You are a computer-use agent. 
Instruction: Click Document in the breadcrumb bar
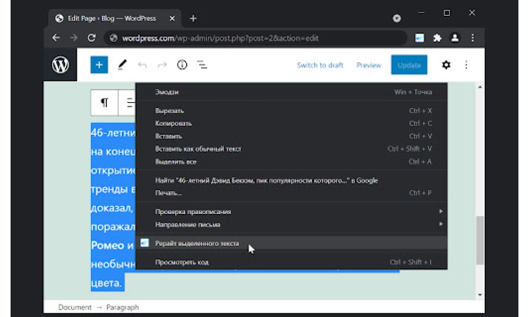tap(75, 307)
